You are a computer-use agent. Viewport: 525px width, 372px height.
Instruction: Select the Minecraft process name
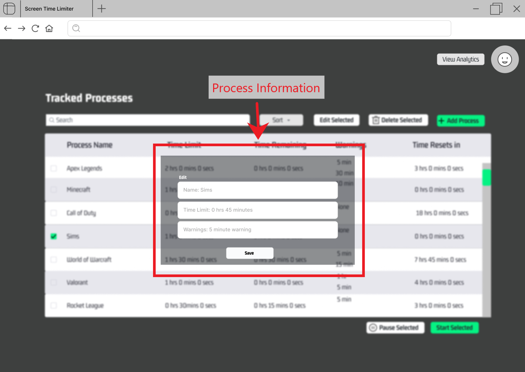pyautogui.click(x=78, y=190)
